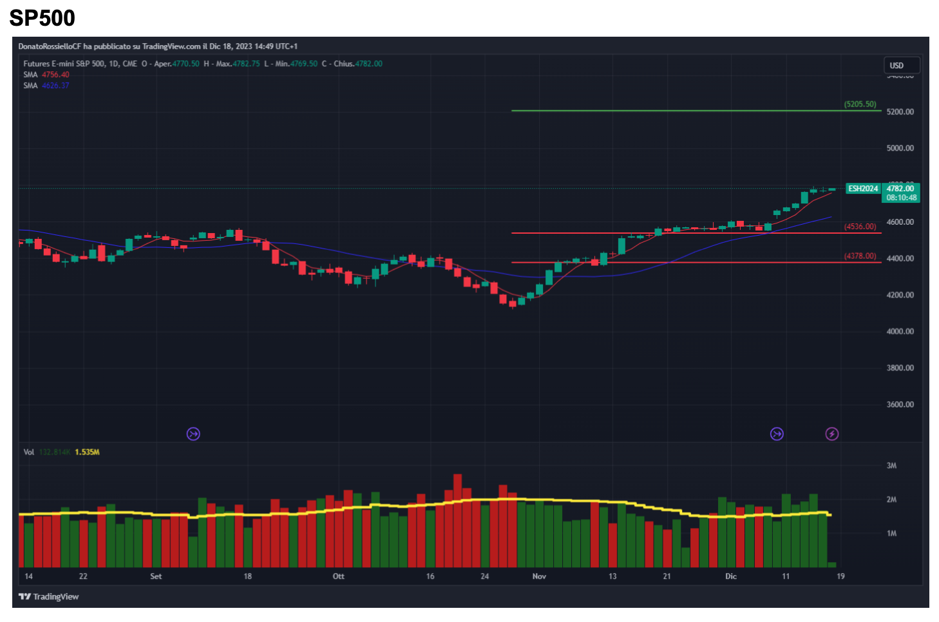The height and width of the screenshot is (622, 939).
Task: Click the purple rollover marker near Set
Action: click(193, 434)
